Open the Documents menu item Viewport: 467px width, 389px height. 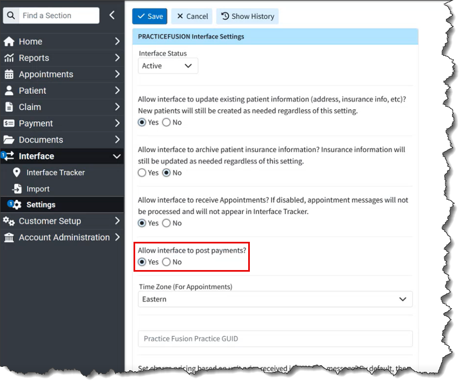coord(62,139)
